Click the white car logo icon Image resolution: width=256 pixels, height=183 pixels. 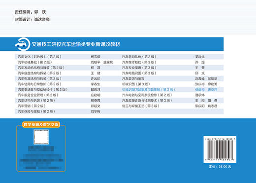coord(23,44)
